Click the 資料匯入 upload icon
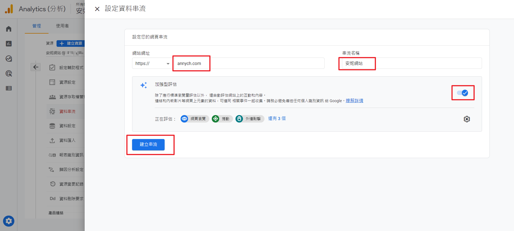The width and height of the screenshot is (514, 231). [52, 140]
